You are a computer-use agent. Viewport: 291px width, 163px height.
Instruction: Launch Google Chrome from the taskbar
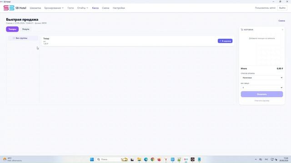(x=153, y=159)
